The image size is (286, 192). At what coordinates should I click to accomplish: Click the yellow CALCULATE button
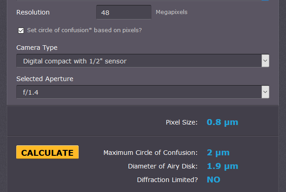pos(47,152)
